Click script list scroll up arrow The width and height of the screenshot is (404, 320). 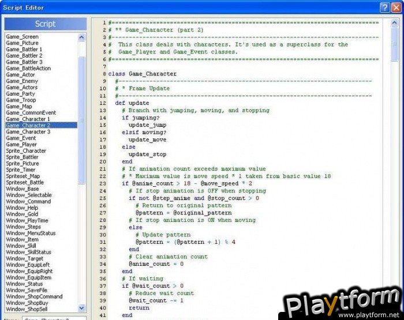tap(81, 37)
